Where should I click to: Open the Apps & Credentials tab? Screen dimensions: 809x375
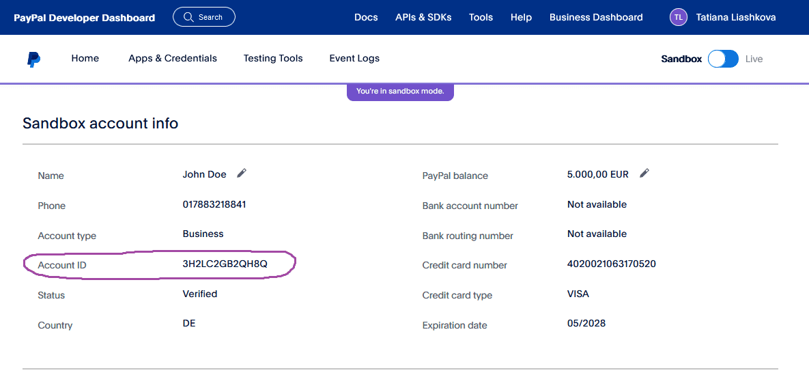tap(173, 59)
